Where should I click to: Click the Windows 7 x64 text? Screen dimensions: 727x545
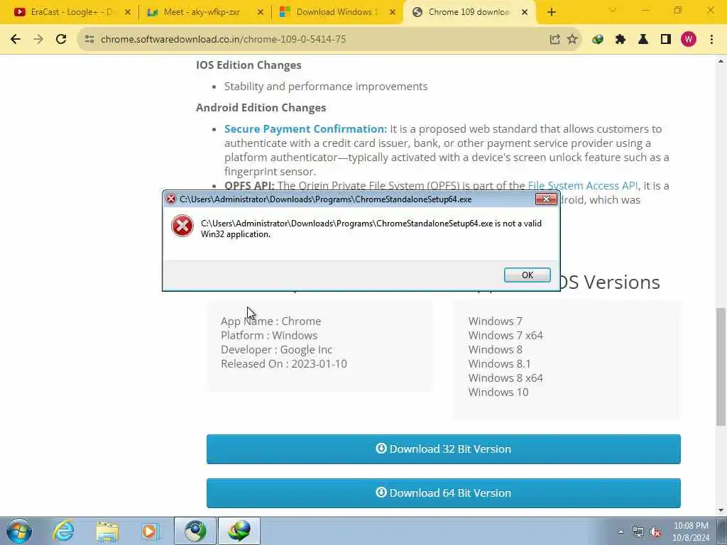click(x=505, y=335)
